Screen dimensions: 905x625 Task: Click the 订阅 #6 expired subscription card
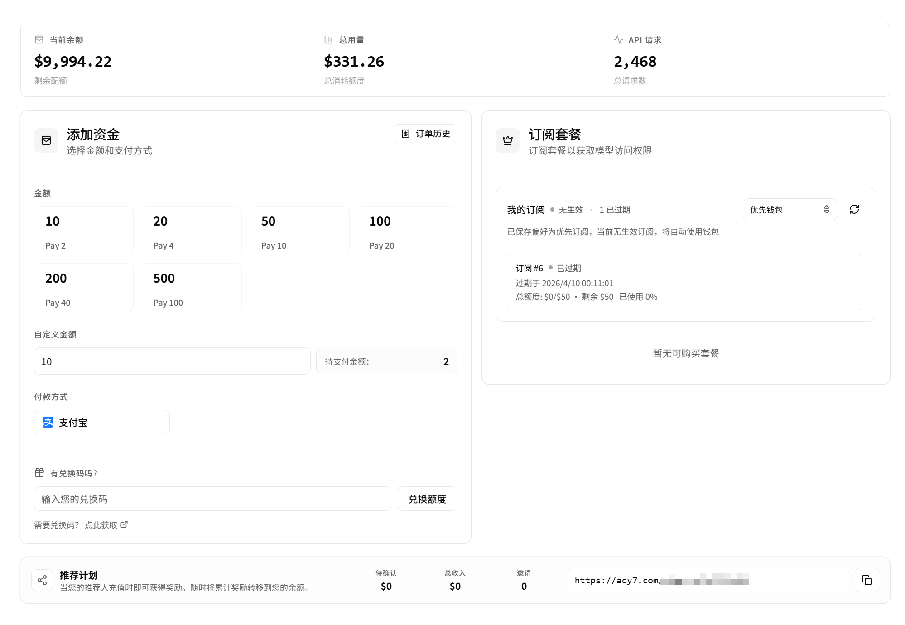[684, 282]
